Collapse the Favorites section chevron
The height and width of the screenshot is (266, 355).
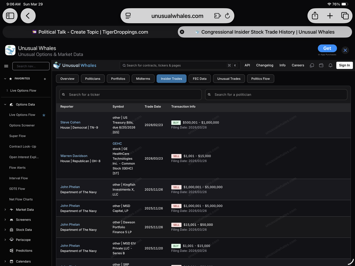point(5,79)
